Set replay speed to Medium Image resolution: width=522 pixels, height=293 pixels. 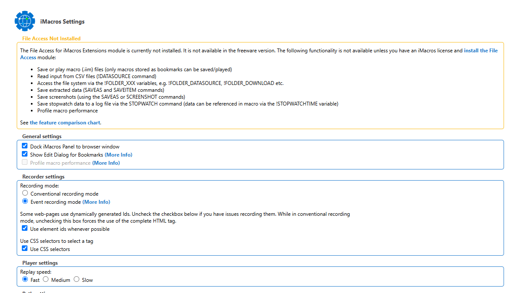coord(46,279)
